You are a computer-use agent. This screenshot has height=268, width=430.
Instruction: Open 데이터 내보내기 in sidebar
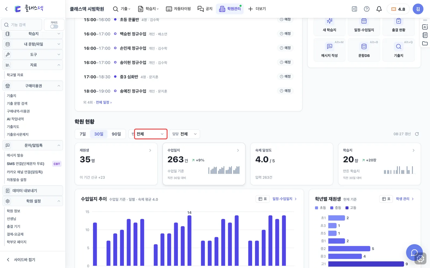click(33, 191)
